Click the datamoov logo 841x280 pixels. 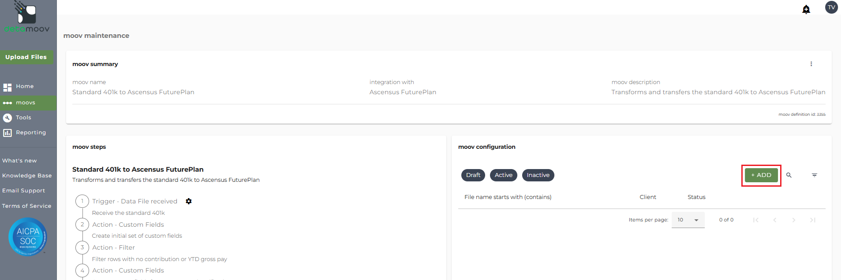point(27,18)
